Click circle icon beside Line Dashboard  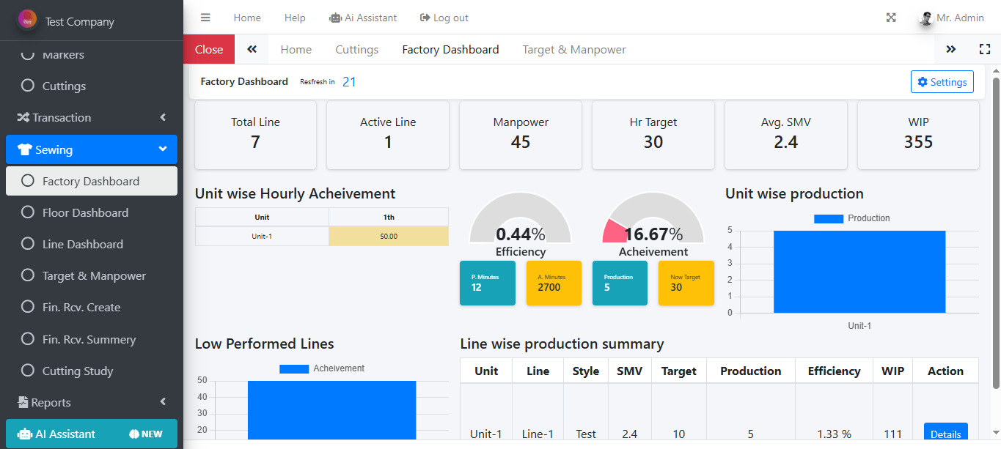click(28, 244)
